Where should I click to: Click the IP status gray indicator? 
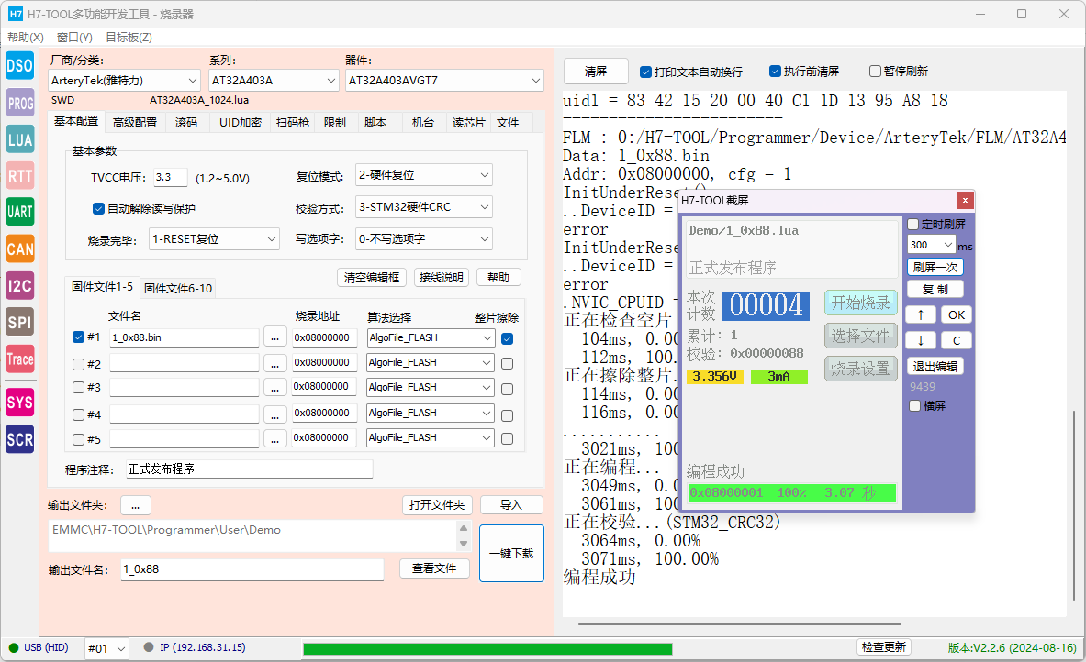(148, 647)
